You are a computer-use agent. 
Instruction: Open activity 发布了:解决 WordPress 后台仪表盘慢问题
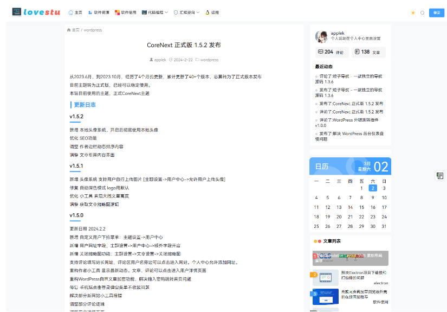349,136
